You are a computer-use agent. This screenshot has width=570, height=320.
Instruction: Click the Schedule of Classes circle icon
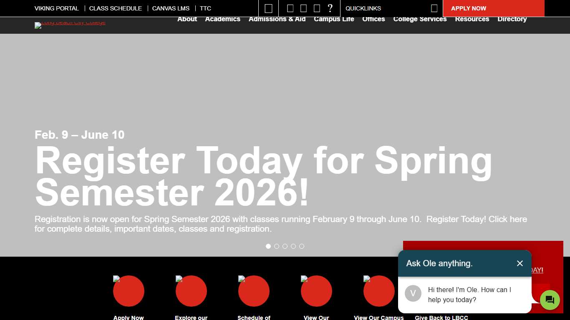coord(254,291)
